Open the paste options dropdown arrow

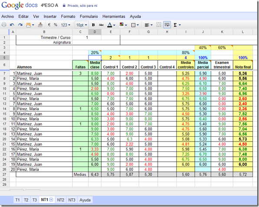[x=33, y=25]
